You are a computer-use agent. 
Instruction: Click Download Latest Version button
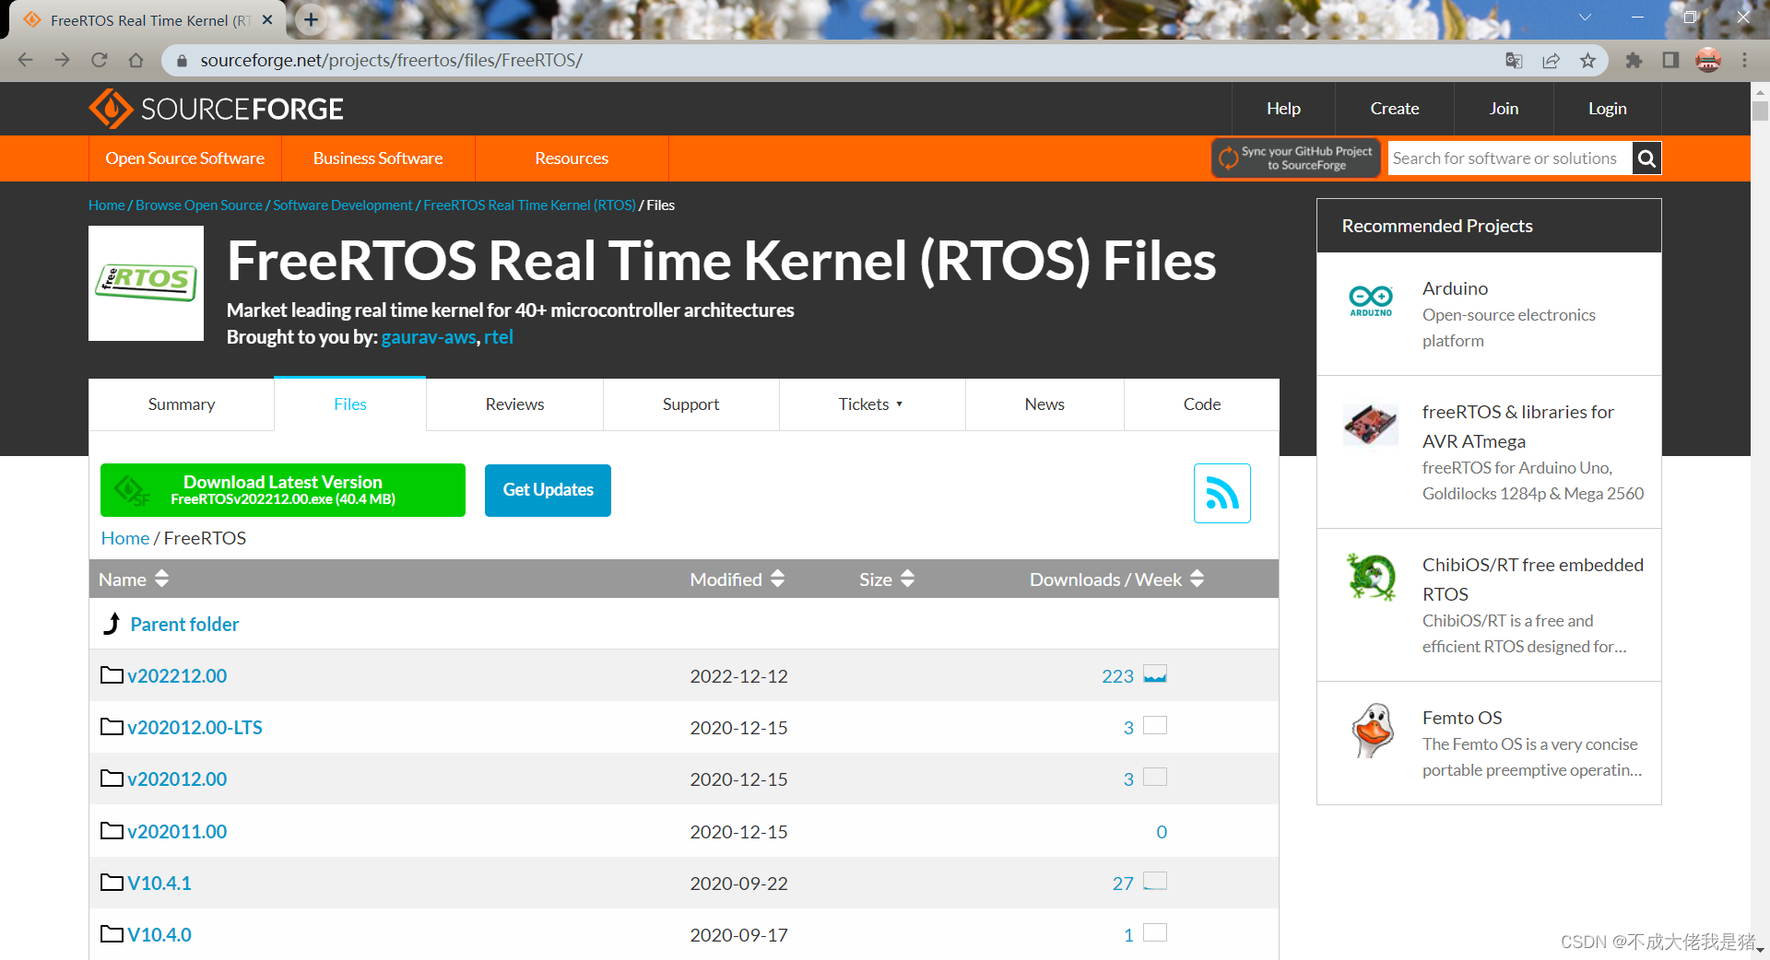pos(283,490)
